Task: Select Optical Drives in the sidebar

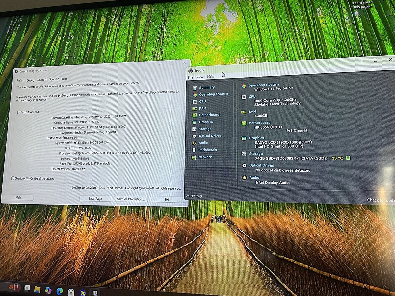Action: pos(210,136)
